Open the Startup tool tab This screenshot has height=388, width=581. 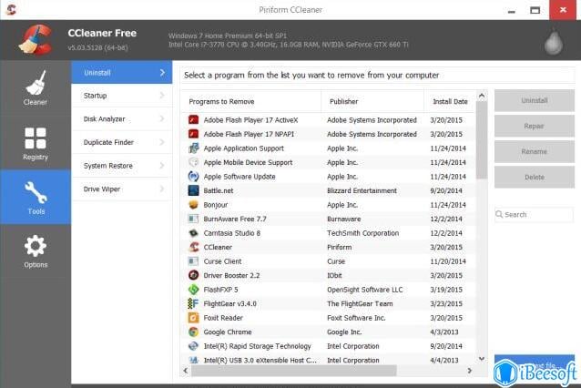click(x=122, y=96)
